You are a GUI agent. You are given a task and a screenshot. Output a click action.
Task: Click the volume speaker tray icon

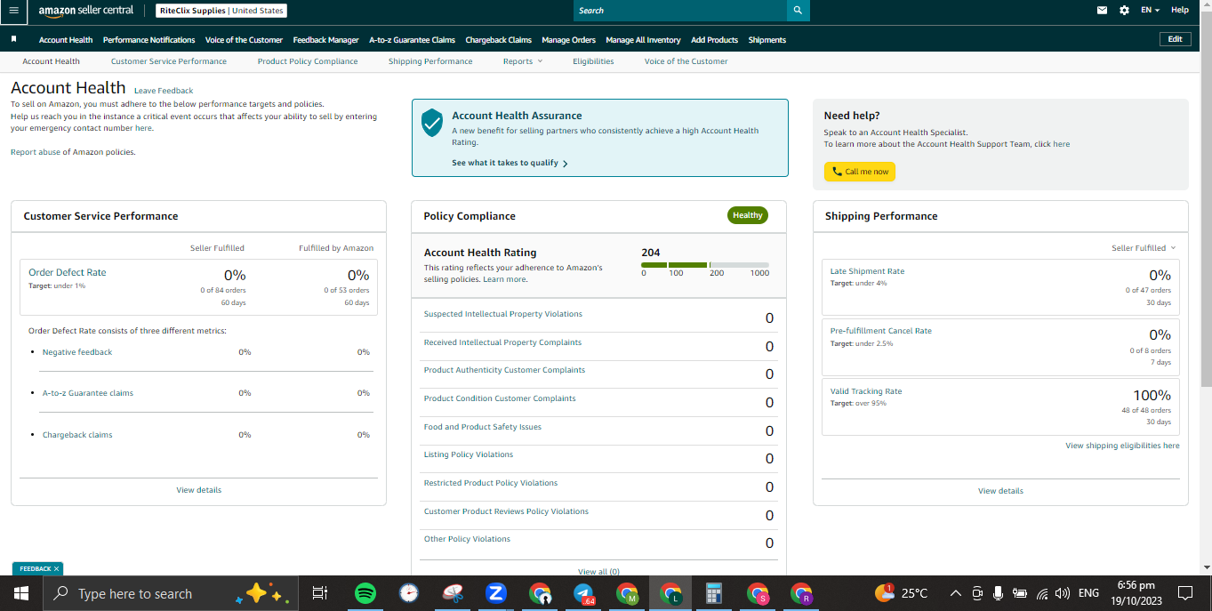point(1063,593)
